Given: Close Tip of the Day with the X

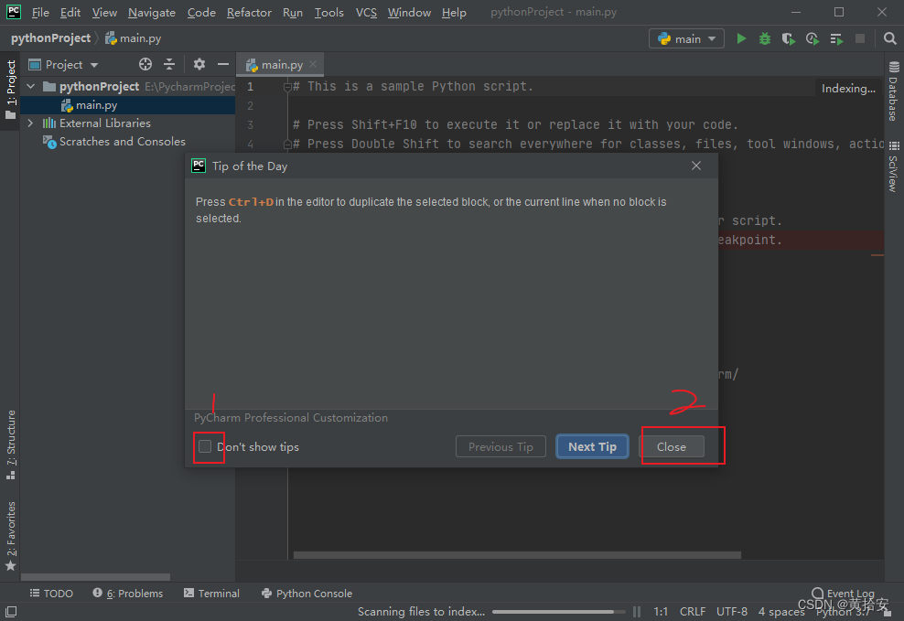Looking at the screenshot, I should tap(696, 166).
